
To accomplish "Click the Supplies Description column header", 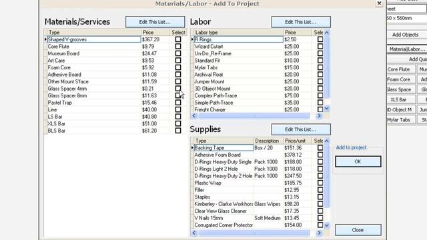I will [268, 141].
